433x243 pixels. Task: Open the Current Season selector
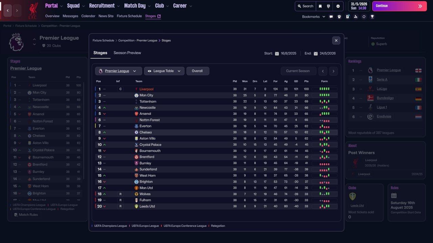pos(298,71)
